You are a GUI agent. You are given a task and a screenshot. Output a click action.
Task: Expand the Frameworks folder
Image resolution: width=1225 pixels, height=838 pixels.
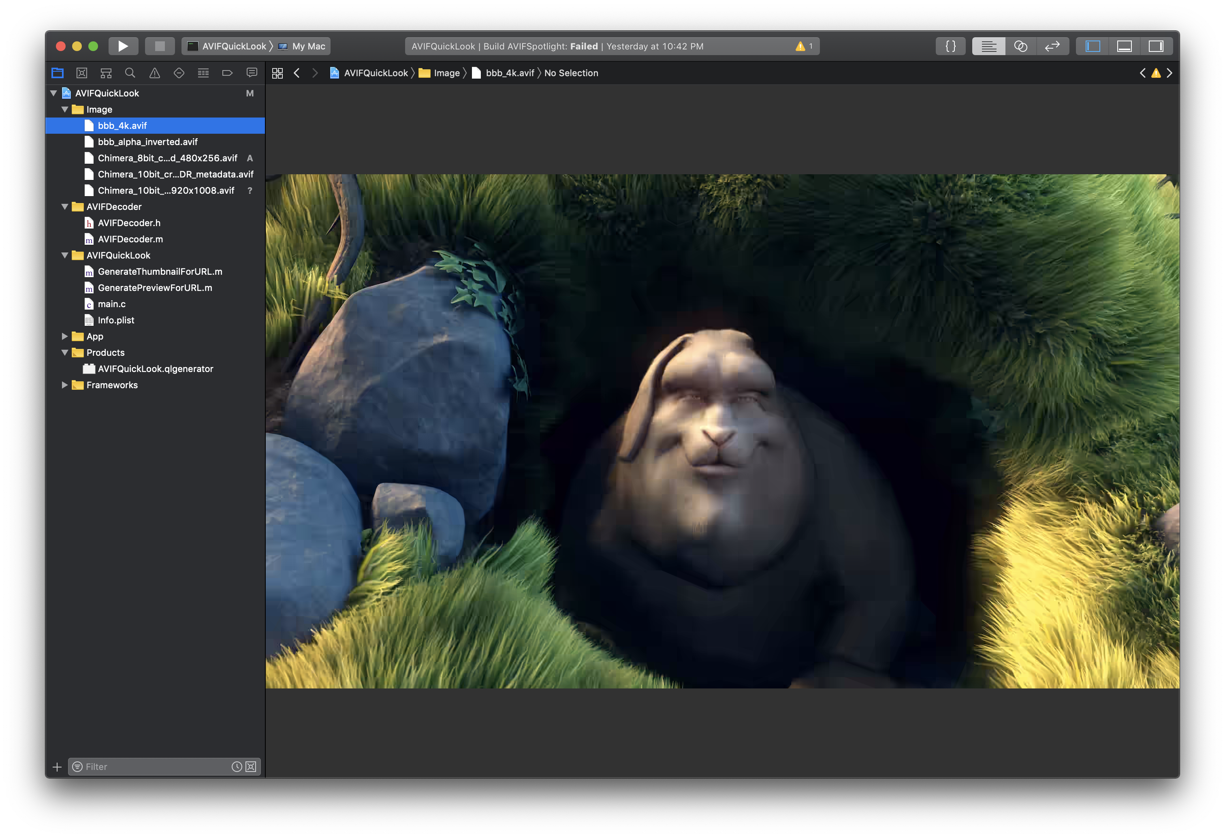[65, 385]
